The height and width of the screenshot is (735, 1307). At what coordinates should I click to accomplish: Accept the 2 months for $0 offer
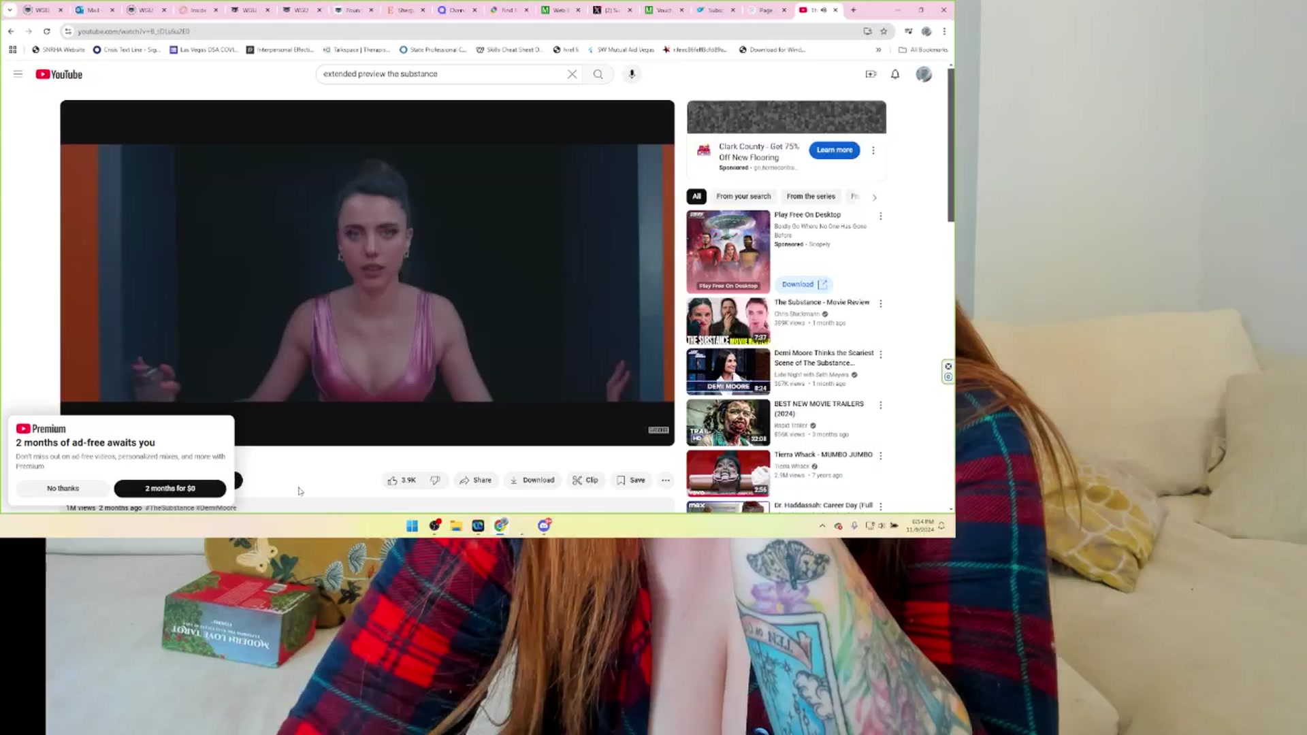click(170, 489)
